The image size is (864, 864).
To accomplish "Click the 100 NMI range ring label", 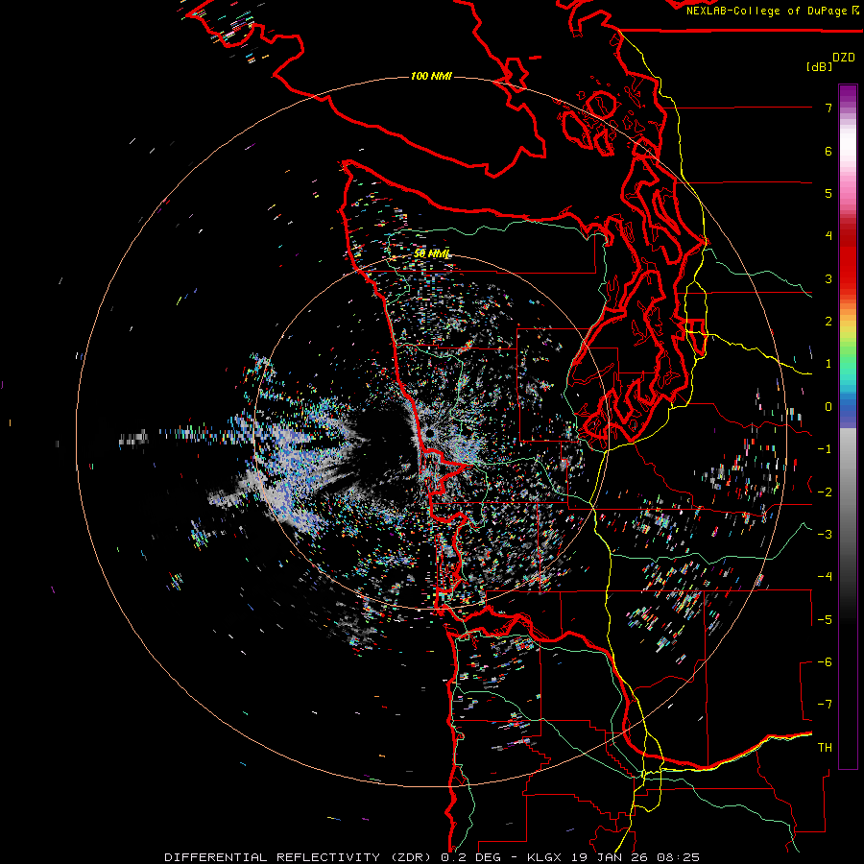I will pyautogui.click(x=431, y=76).
